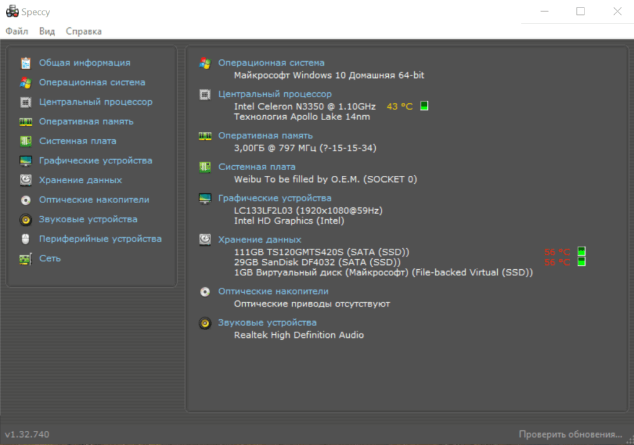
Task: Click the 3,00ГБ @ 797 МГц memory text
Action: [x=305, y=149]
